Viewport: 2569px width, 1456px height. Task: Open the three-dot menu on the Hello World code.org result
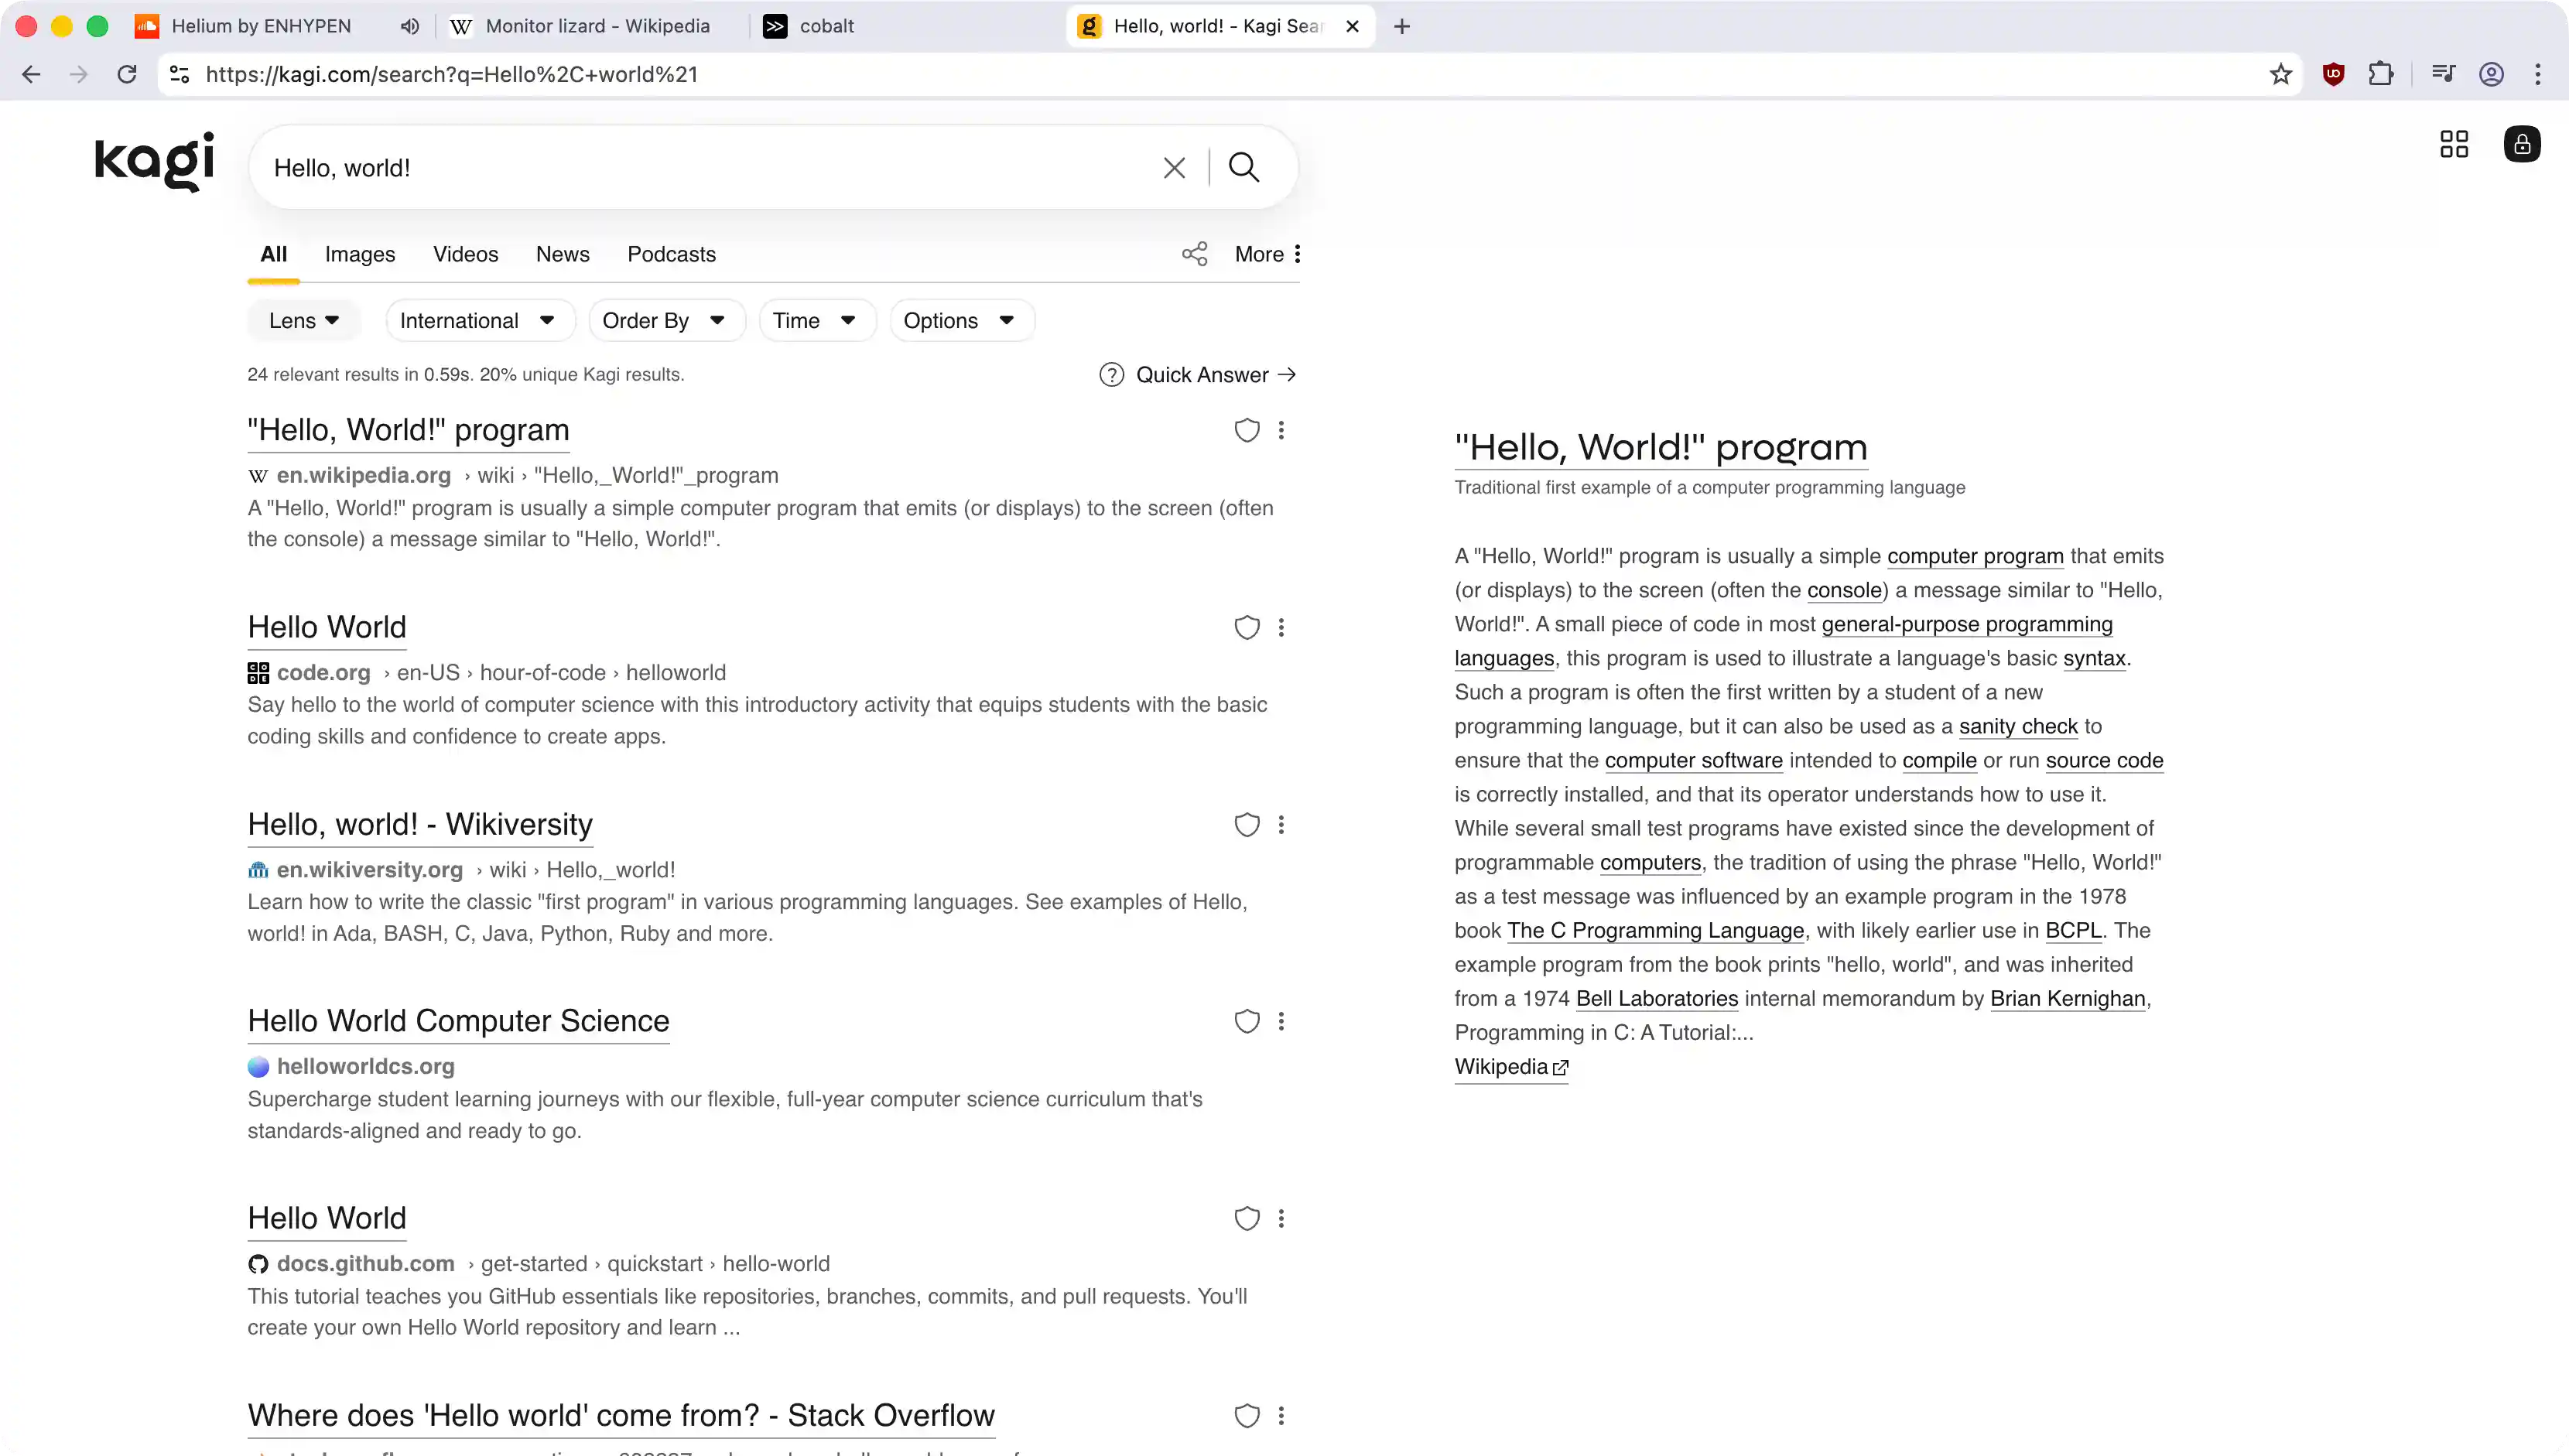[1282, 627]
